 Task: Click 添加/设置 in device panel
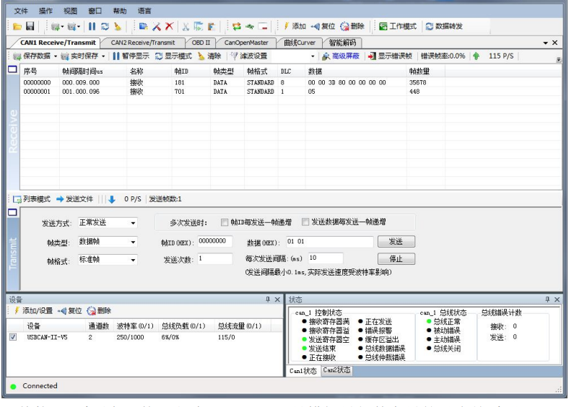[34, 311]
